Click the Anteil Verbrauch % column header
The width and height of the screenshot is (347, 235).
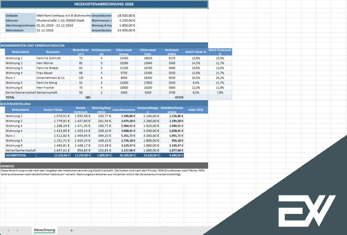click(220, 52)
